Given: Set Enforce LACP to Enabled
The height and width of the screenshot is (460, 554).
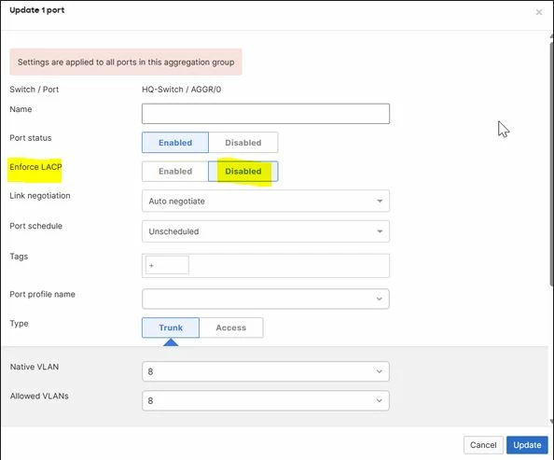Looking at the screenshot, I should (175, 172).
